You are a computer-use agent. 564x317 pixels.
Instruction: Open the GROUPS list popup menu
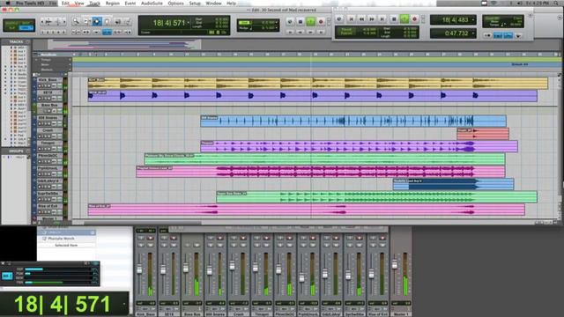pyautogui.click(x=28, y=151)
